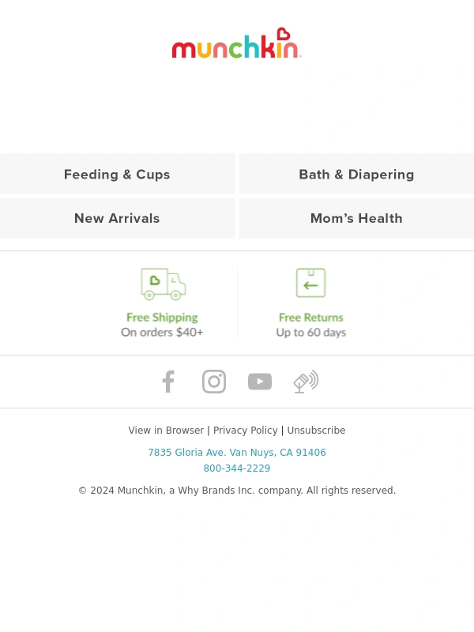
Task: Open the podcast microphone icon
Action: [x=306, y=382]
